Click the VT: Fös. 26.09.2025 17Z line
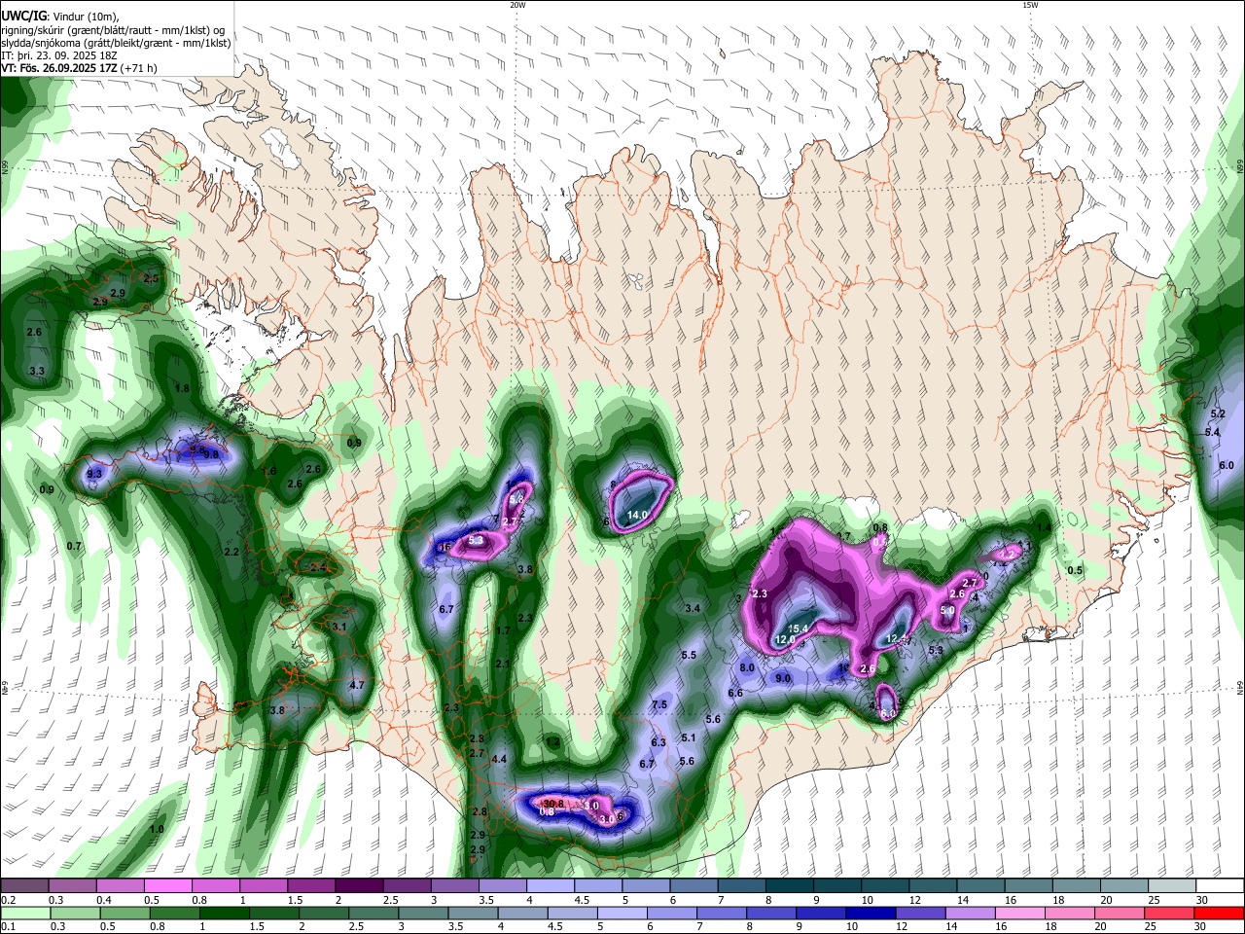This screenshot has height=934, width=1245. [x=80, y=68]
